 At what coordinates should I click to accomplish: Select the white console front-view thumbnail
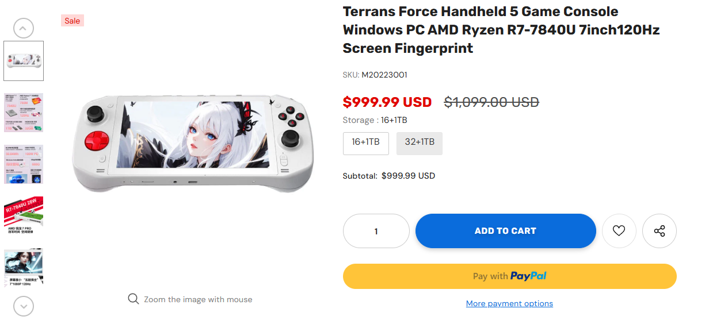click(x=24, y=61)
